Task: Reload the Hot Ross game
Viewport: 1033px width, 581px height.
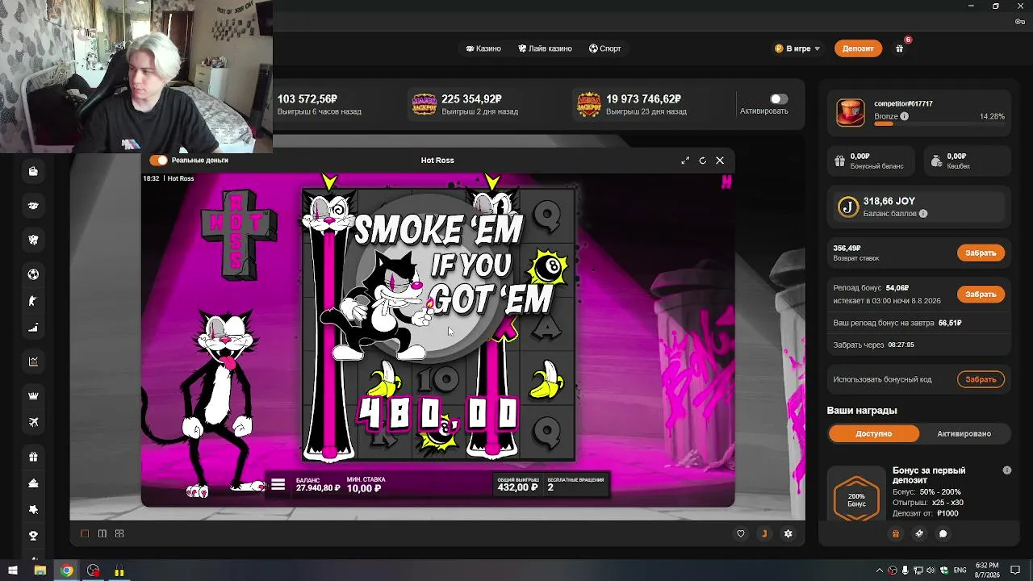Action: pos(703,161)
